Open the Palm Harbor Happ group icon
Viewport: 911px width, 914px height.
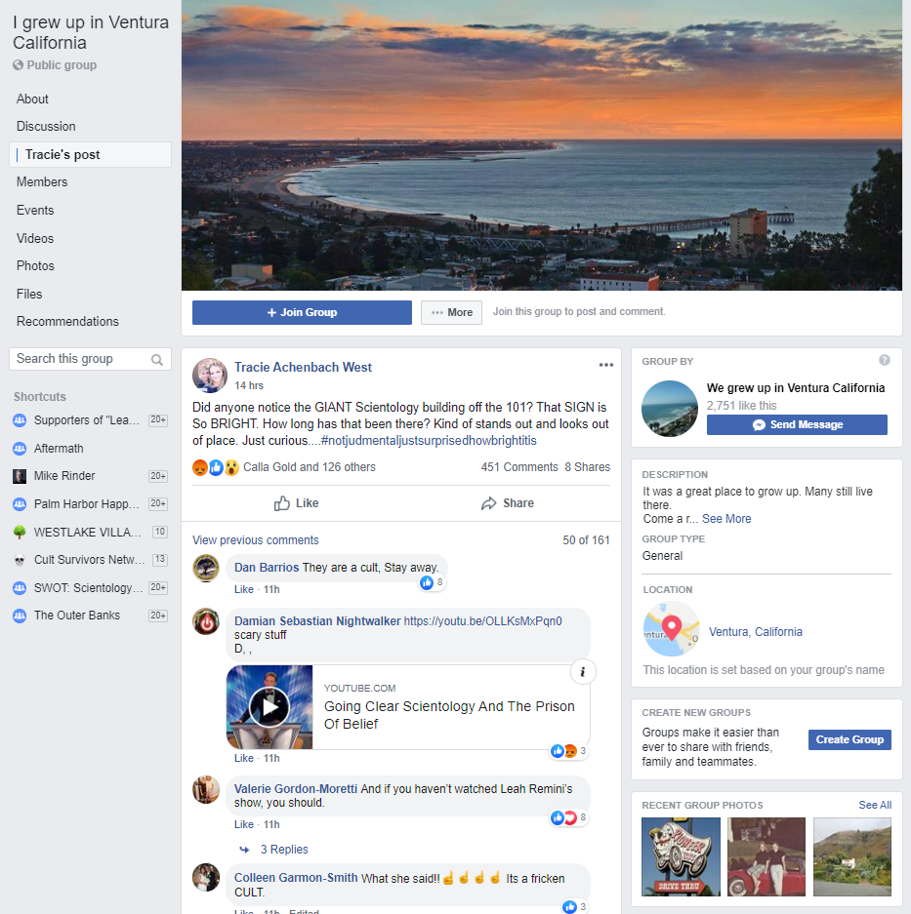click(x=20, y=504)
